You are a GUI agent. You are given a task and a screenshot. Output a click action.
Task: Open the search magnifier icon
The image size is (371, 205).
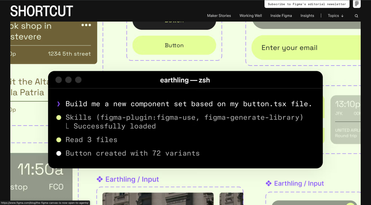(x=356, y=16)
